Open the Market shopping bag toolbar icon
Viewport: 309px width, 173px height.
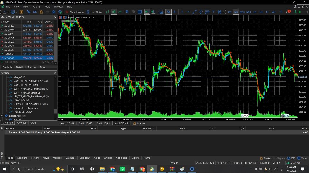pyautogui.click(x=41, y=12)
